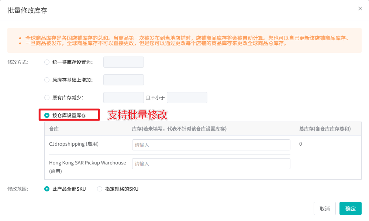
Task: Click the first notice line starting 全球商品库存是各国店铺
Action: 187,38
